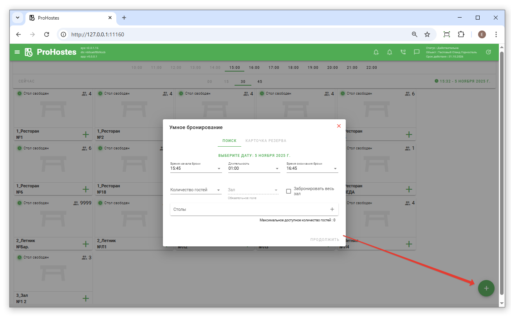Close the Умное бронирование dialog
Viewport: 511px width, 316px height.
pos(339,126)
